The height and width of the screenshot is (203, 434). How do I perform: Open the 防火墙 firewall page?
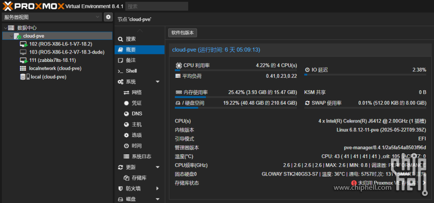pyautogui.click(x=139, y=189)
